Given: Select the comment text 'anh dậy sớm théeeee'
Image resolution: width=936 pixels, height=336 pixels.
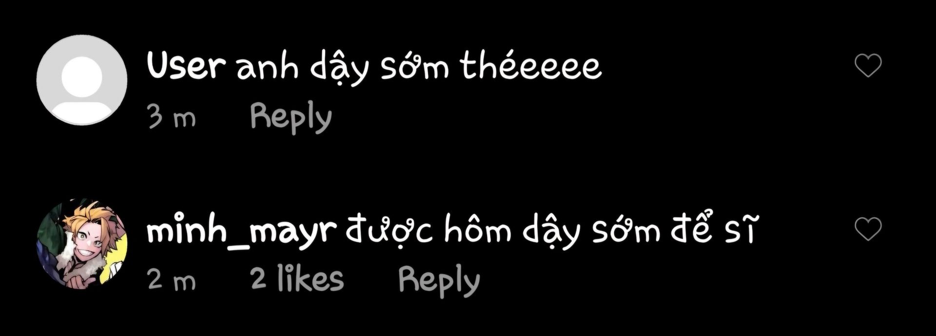Looking at the screenshot, I should (x=419, y=68).
